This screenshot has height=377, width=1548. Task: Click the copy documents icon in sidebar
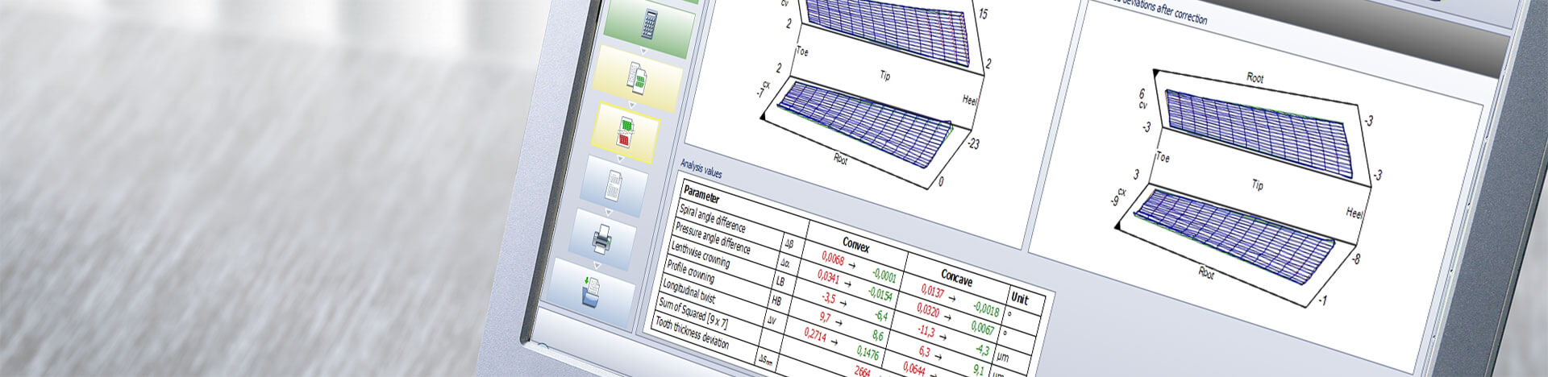[x=637, y=78]
